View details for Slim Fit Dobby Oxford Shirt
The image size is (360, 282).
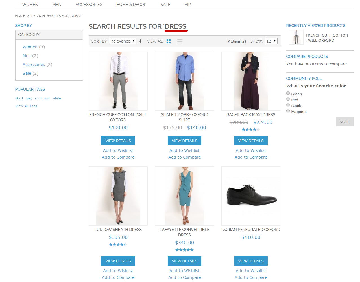[x=184, y=141]
